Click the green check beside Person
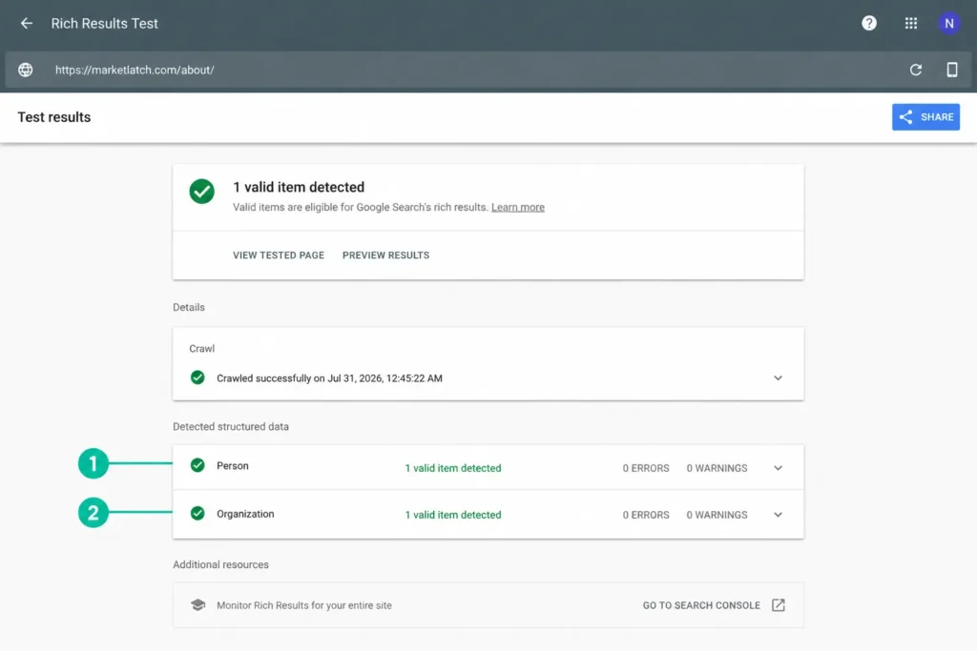Screen dimensions: 977x651 (x=197, y=465)
